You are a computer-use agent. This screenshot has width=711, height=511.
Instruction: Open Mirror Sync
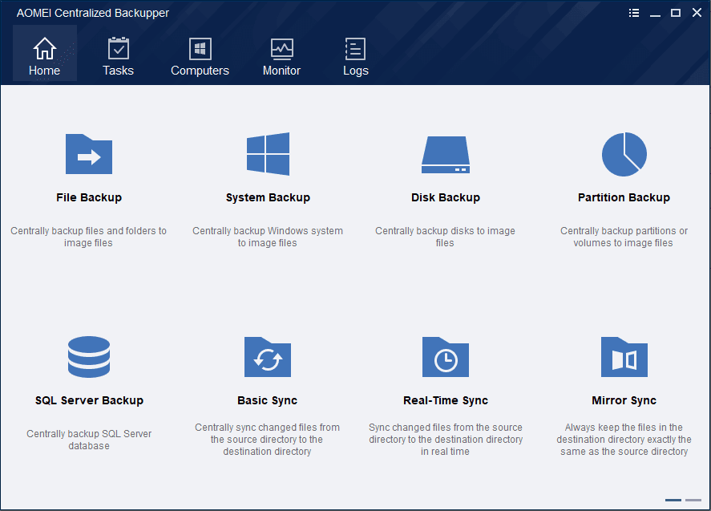[x=624, y=357]
